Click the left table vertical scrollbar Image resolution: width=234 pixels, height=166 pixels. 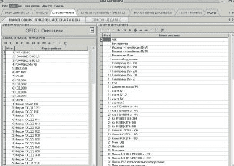(94, 106)
